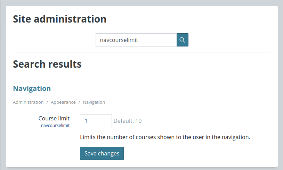283x170 pixels.
Task: Click into the Course limit value field
Action: coord(96,121)
